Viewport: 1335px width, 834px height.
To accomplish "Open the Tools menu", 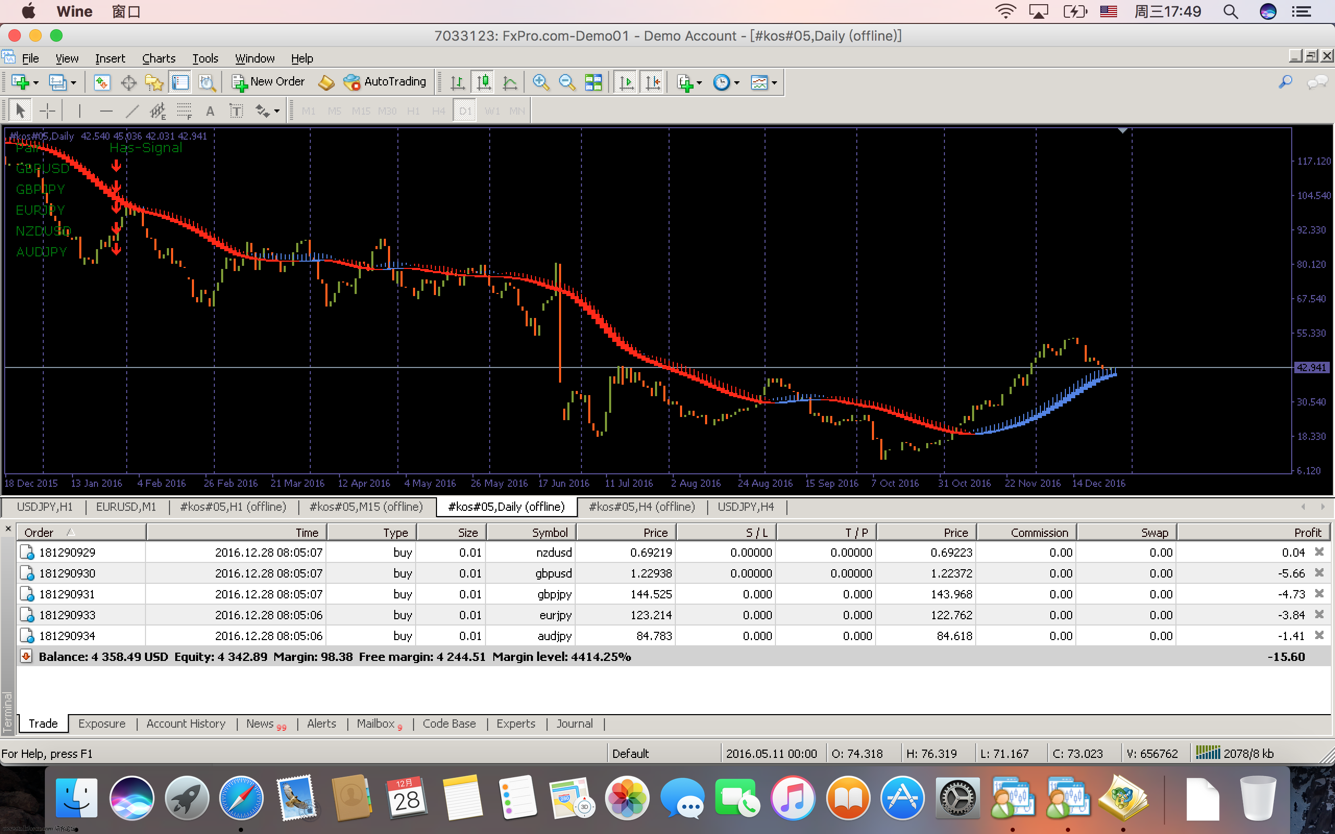I will pos(205,58).
